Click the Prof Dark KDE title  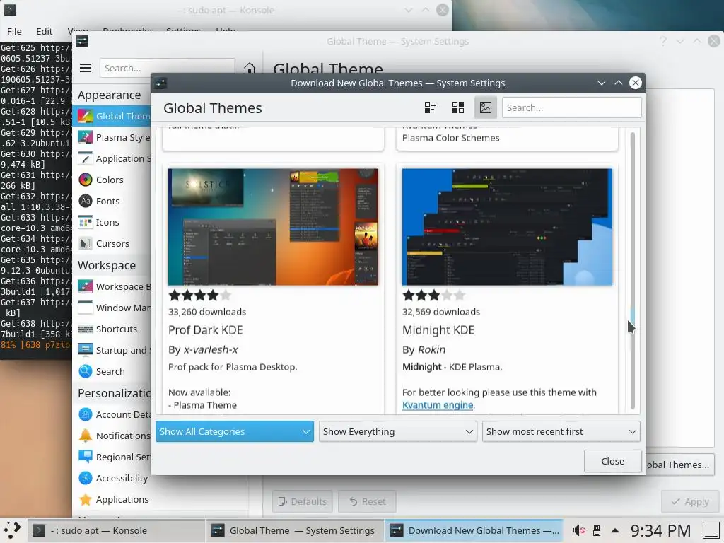coord(206,330)
